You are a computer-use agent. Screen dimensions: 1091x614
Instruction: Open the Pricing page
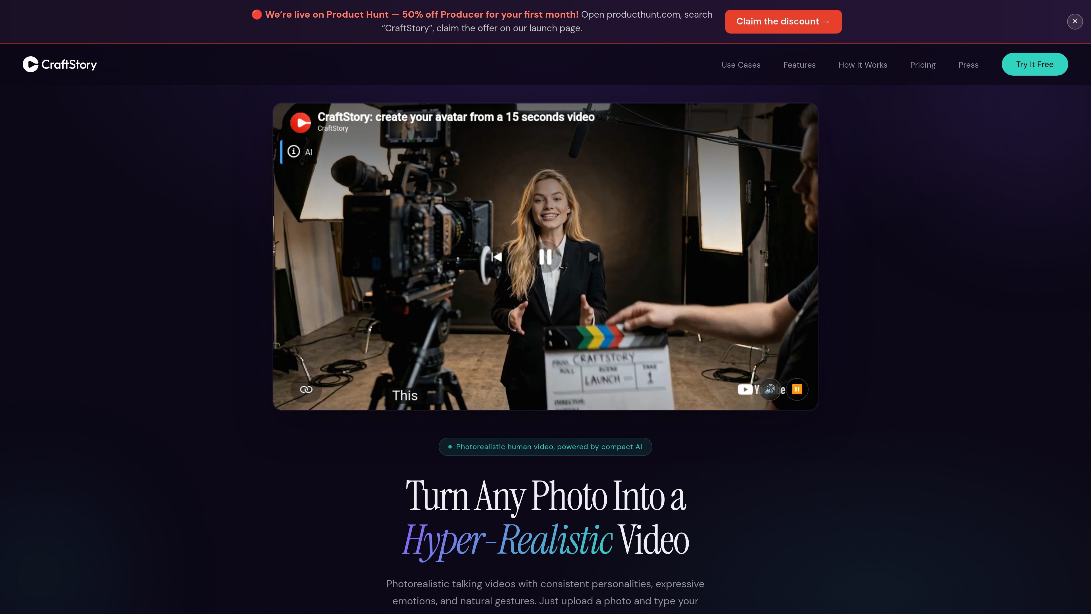click(x=923, y=65)
